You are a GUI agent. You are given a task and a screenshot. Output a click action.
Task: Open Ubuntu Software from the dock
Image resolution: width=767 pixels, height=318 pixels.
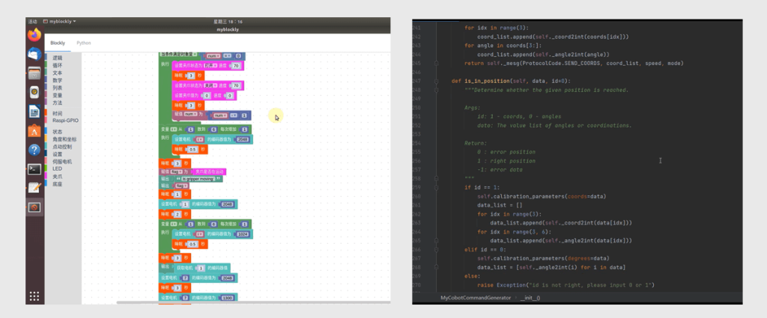pyautogui.click(x=34, y=131)
